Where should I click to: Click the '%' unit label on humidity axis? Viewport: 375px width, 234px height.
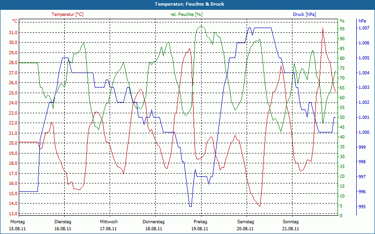(x=342, y=21)
